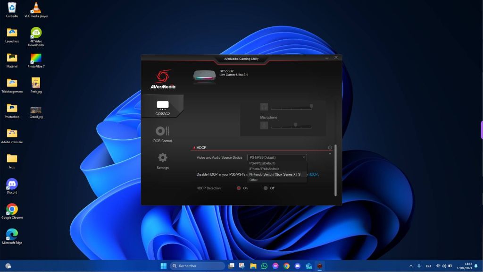The image size is (483, 272).
Task: Open 4K Video Downloader shortcut
Action: pos(36,37)
